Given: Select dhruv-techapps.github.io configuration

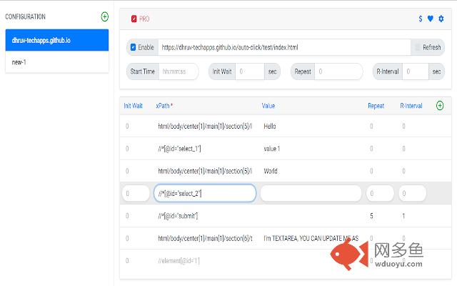Looking at the screenshot, I should 56,41.
